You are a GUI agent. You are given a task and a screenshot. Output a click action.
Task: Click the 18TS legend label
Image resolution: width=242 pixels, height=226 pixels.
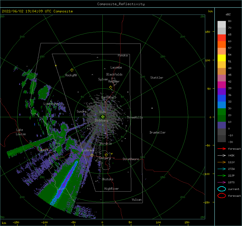pyautogui.click(x=231, y=182)
